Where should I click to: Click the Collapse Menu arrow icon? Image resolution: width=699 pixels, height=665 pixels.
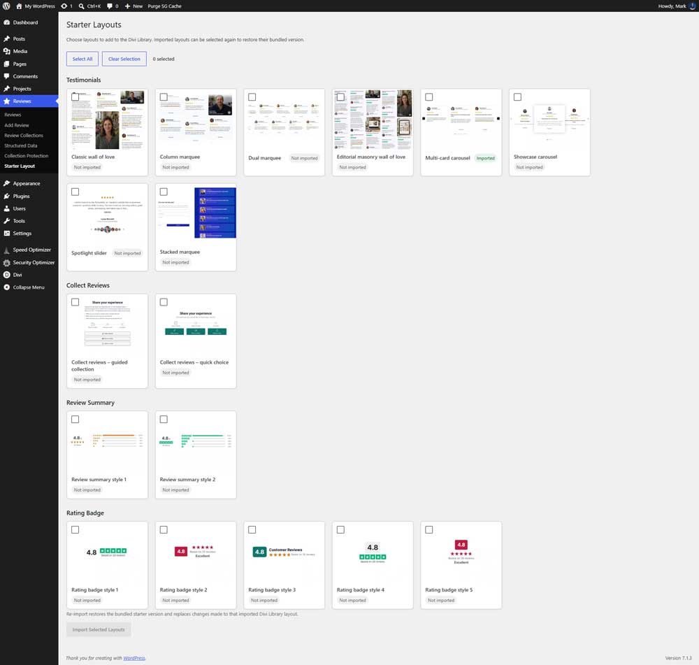click(x=7, y=287)
